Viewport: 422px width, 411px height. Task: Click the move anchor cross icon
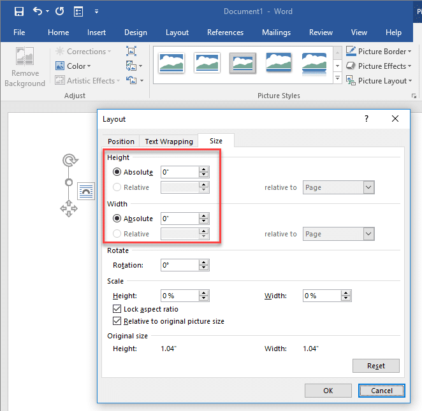point(69,209)
